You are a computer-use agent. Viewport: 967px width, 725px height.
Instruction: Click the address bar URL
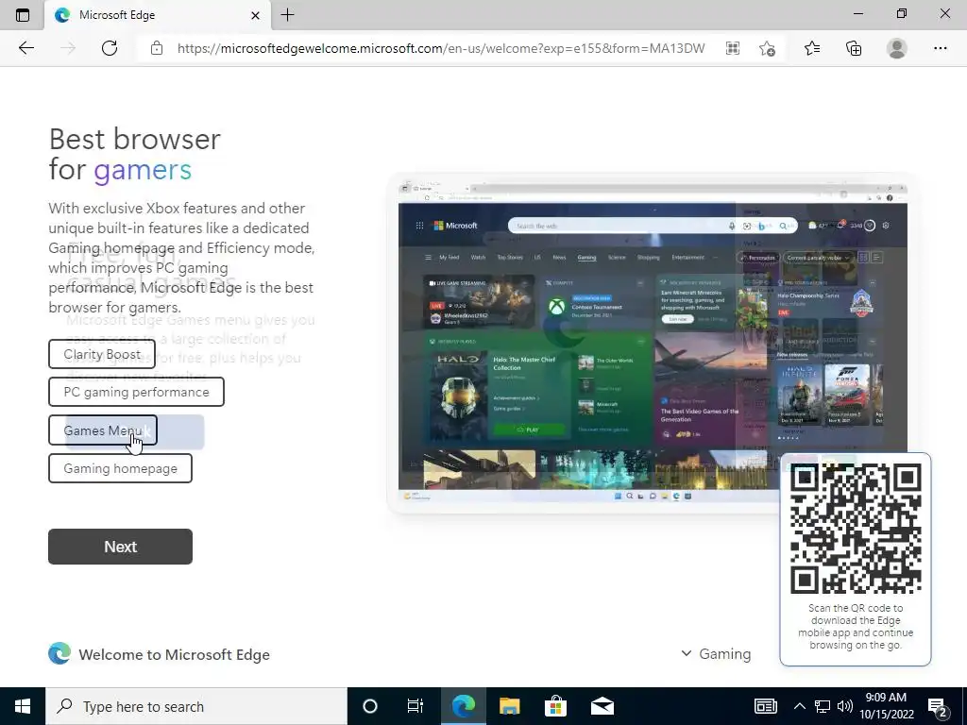point(441,48)
